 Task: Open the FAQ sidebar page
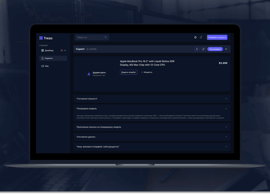46,66
